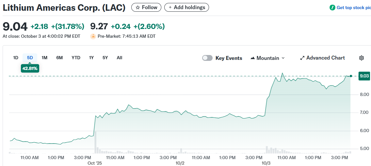Image resolution: width=371 pixels, height=166 pixels.
Task: Open chart settings gear icon
Action: 362,58
